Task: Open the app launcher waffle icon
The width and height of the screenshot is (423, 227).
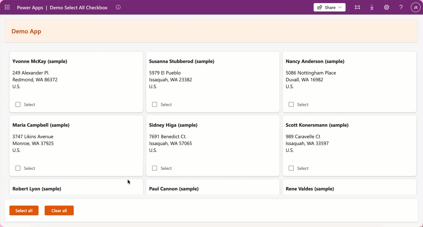Action: click(x=7, y=7)
